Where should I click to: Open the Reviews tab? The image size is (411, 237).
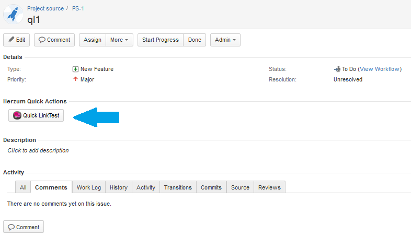click(x=269, y=187)
